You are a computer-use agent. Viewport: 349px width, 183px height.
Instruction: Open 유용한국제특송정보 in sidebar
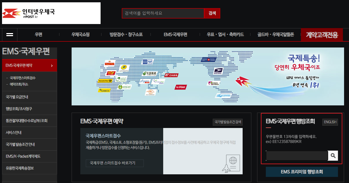[x=30, y=168]
